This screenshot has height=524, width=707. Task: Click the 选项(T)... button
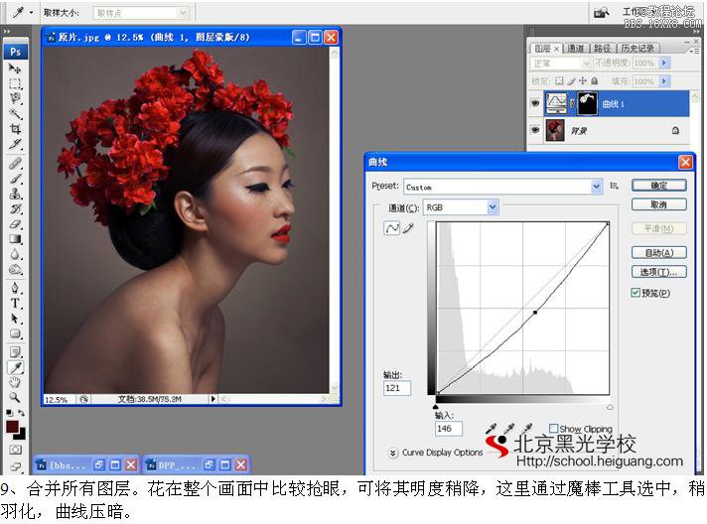pos(658,272)
